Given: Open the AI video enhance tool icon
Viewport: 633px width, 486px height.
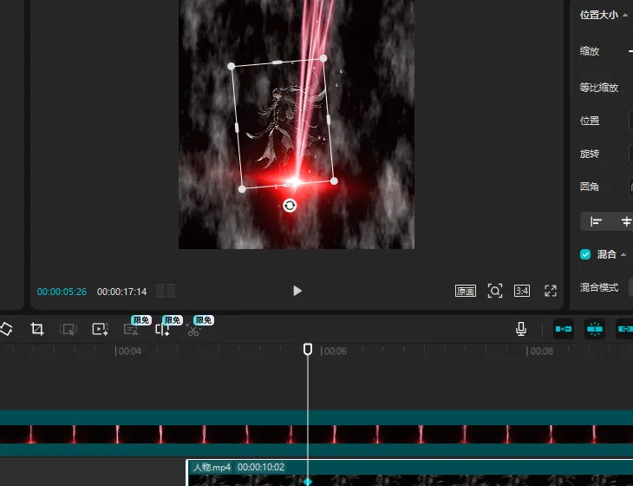Looking at the screenshot, I should pyautogui.click(x=100, y=329).
